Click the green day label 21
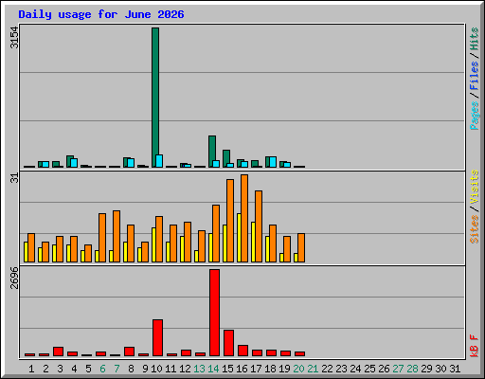 click(x=313, y=369)
